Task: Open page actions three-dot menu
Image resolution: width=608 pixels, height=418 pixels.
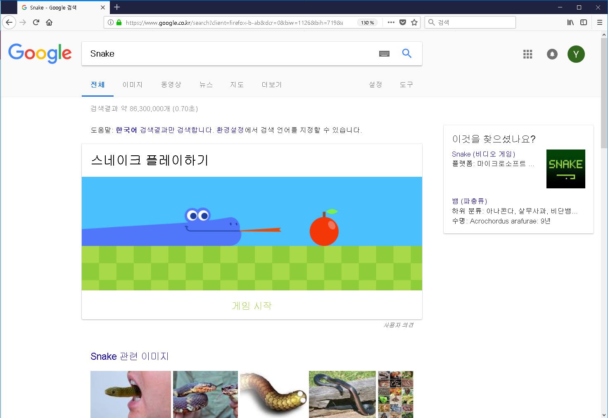Action: tap(391, 22)
